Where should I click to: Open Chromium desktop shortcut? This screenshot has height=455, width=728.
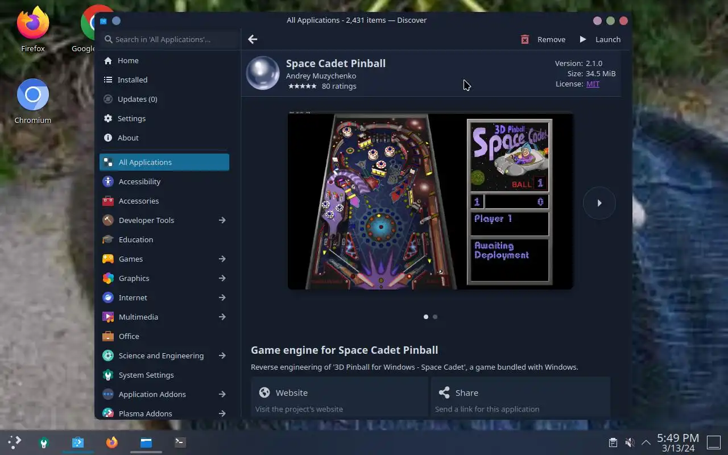tap(33, 102)
